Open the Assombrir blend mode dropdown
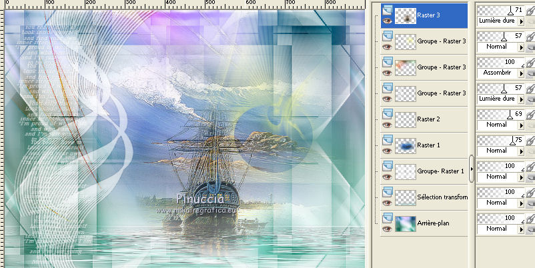Viewport: 535px width, 268px height. [522, 73]
